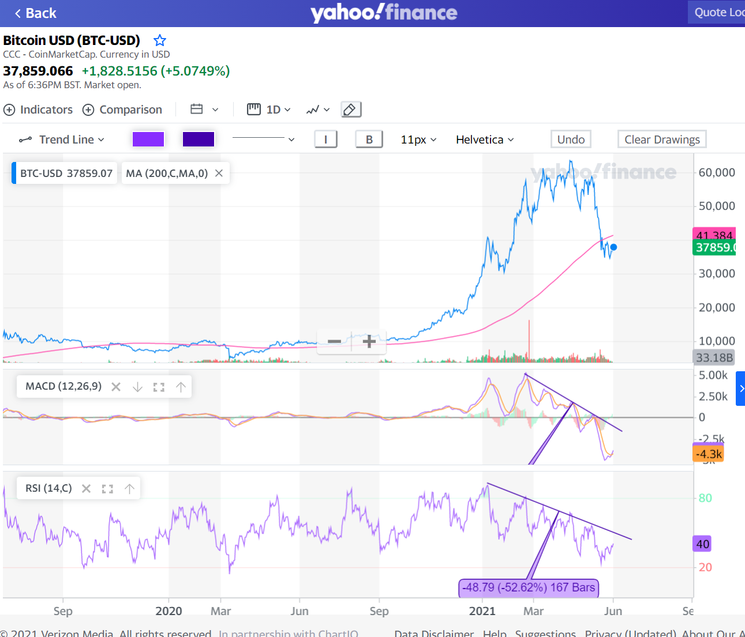Open Privacy (Updated) footer link

coord(630,633)
